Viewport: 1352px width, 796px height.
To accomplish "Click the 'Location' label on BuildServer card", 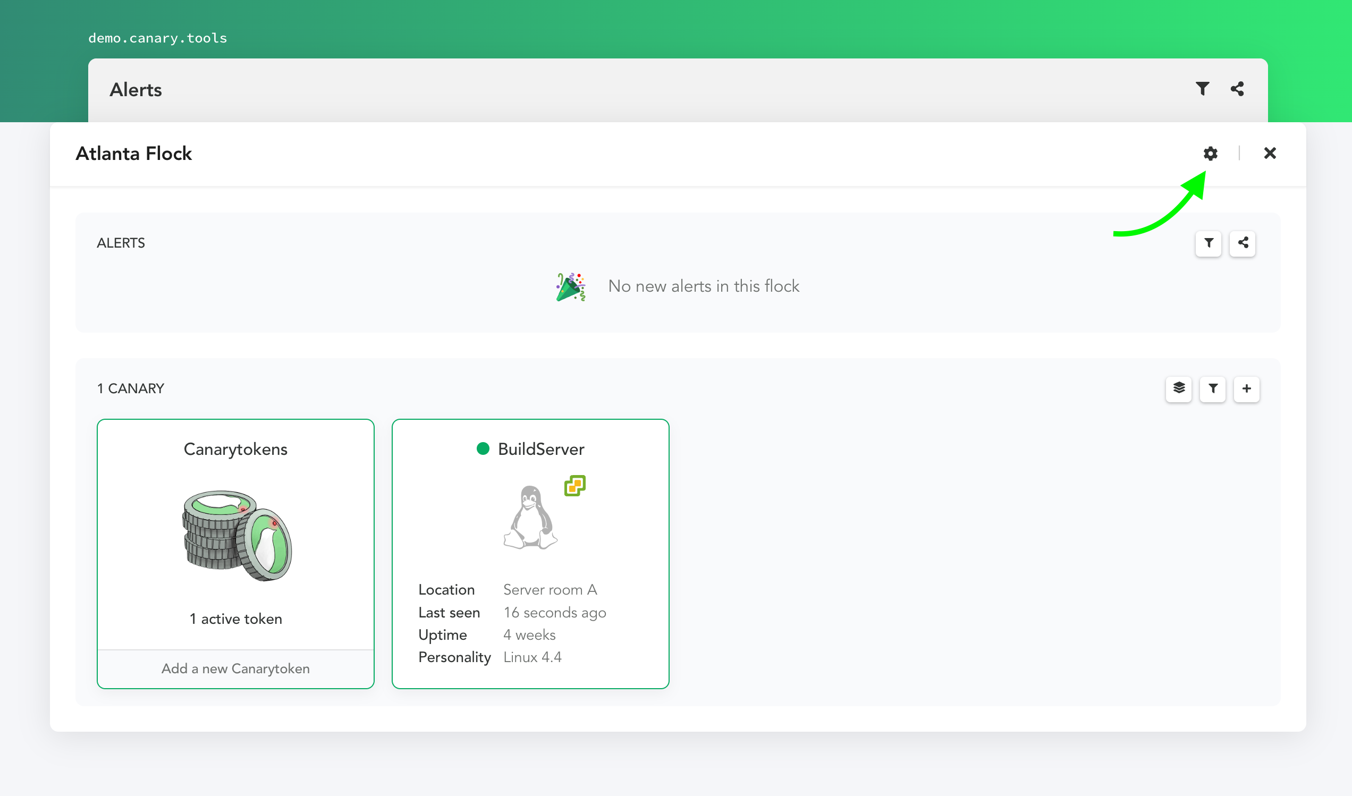I will (446, 590).
